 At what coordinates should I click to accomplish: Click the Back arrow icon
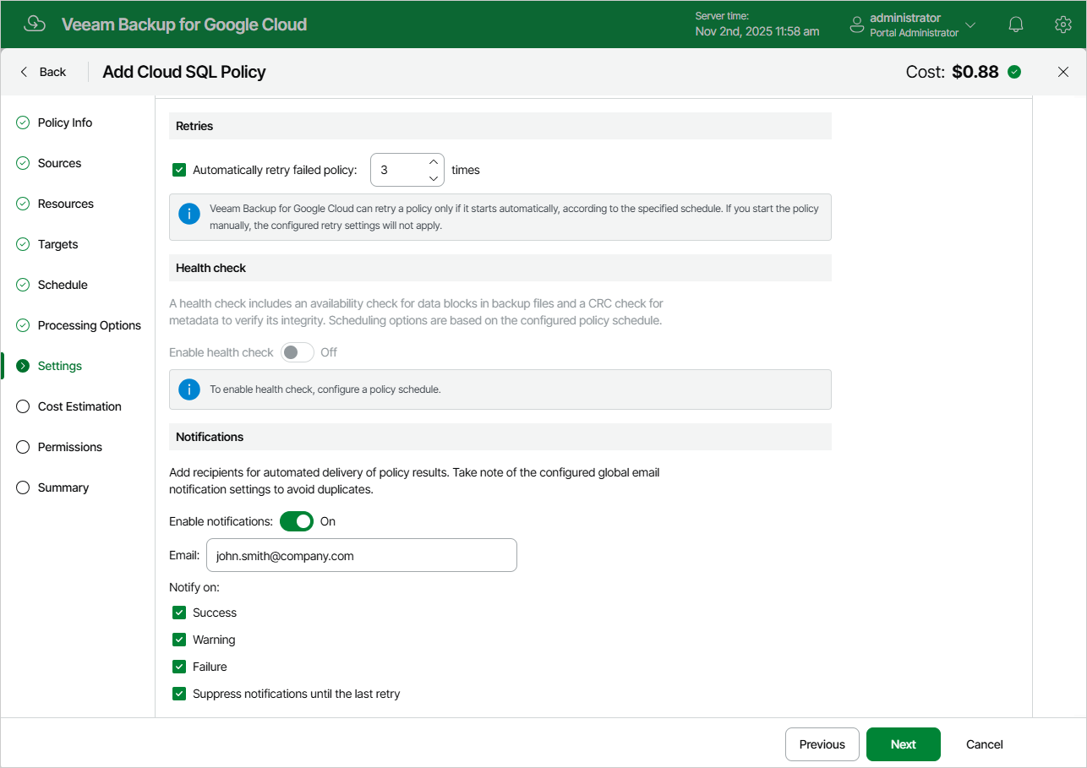(24, 72)
